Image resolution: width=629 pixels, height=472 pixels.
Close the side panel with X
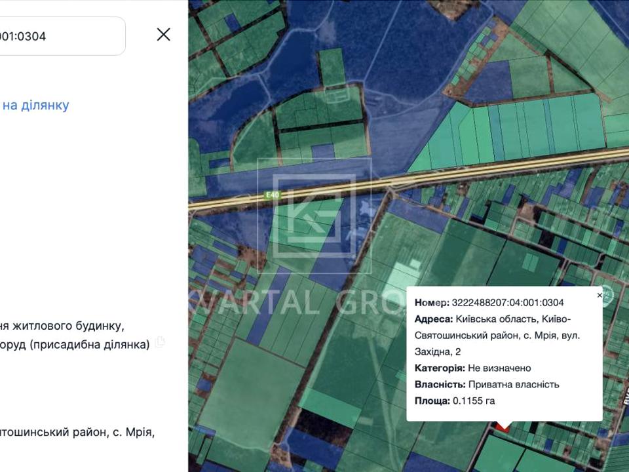164,35
